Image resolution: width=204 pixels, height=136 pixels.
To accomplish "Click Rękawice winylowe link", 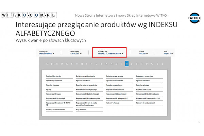I will pos(142,85).
